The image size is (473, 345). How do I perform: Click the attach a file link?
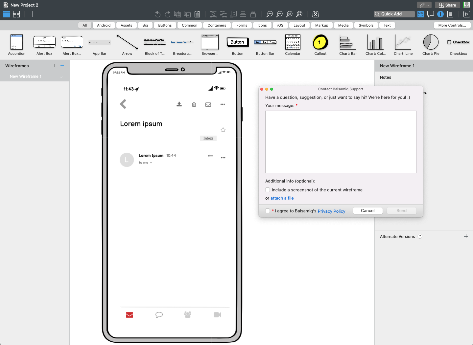(x=282, y=198)
